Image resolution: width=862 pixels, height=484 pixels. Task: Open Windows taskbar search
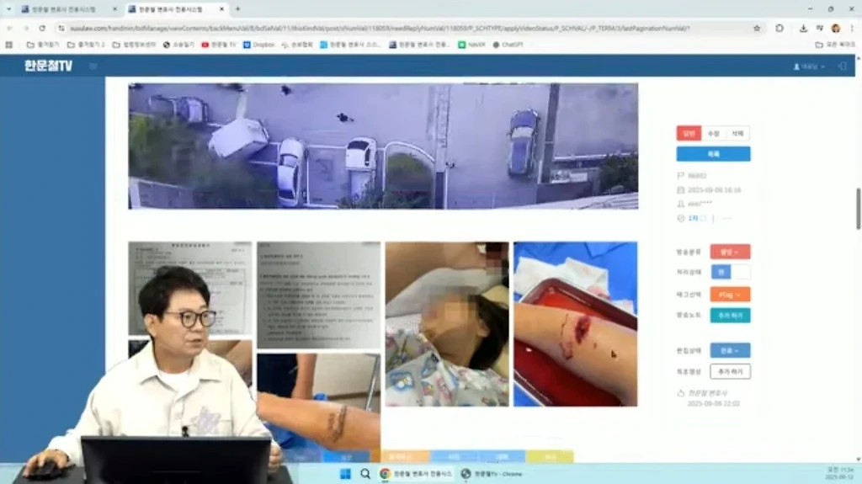[x=365, y=474]
